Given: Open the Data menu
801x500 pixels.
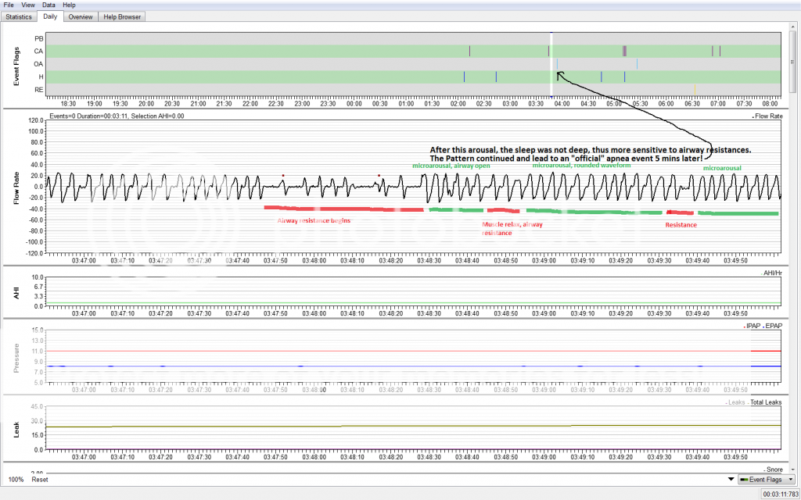Looking at the screenshot, I should (x=48, y=5).
